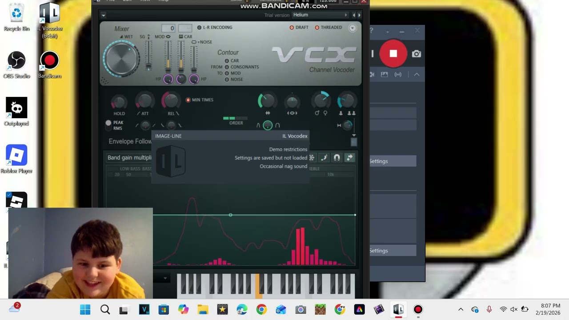Image resolution: width=569 pixels, height=320 pixels.
Task: Toggle THREADED processing
Action: tap(329, 28)
